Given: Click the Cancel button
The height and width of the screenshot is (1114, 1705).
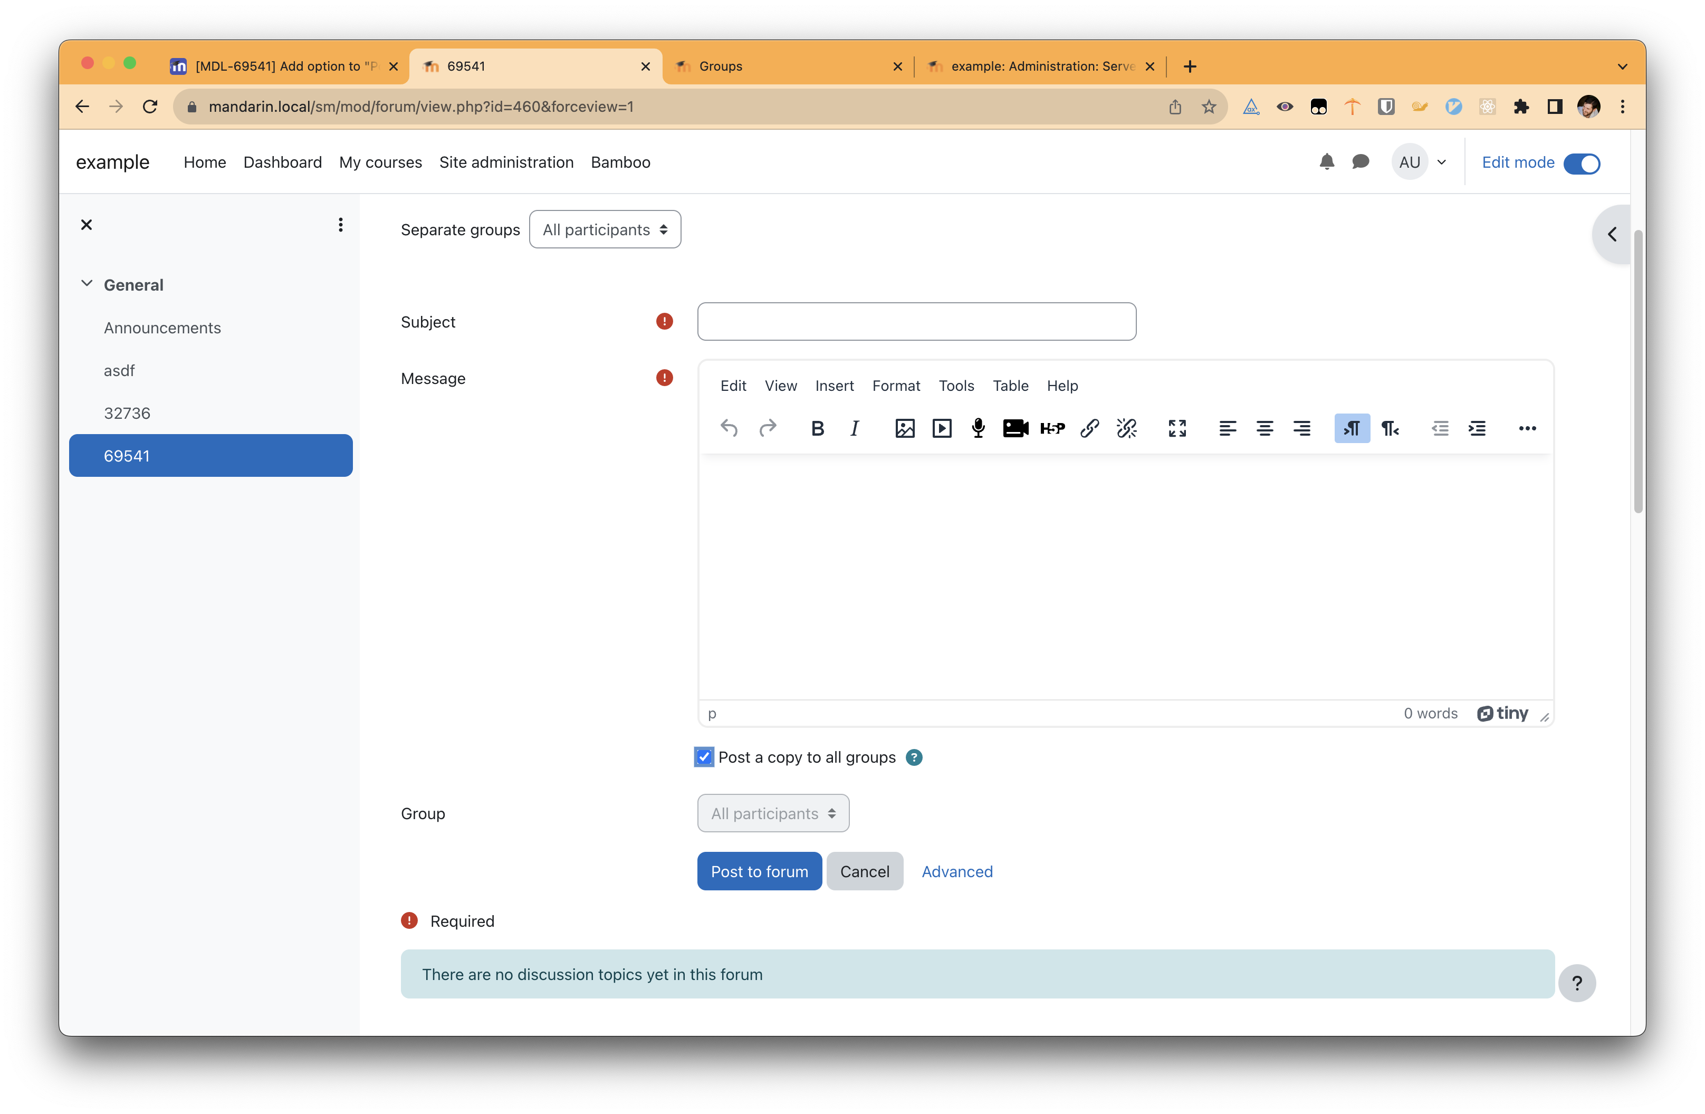Looking at the screenshot, I should click(x=865, y=871).
